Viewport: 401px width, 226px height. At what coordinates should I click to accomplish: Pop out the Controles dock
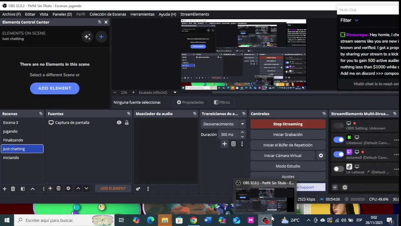pyautogui.click(x=324, y=114)
